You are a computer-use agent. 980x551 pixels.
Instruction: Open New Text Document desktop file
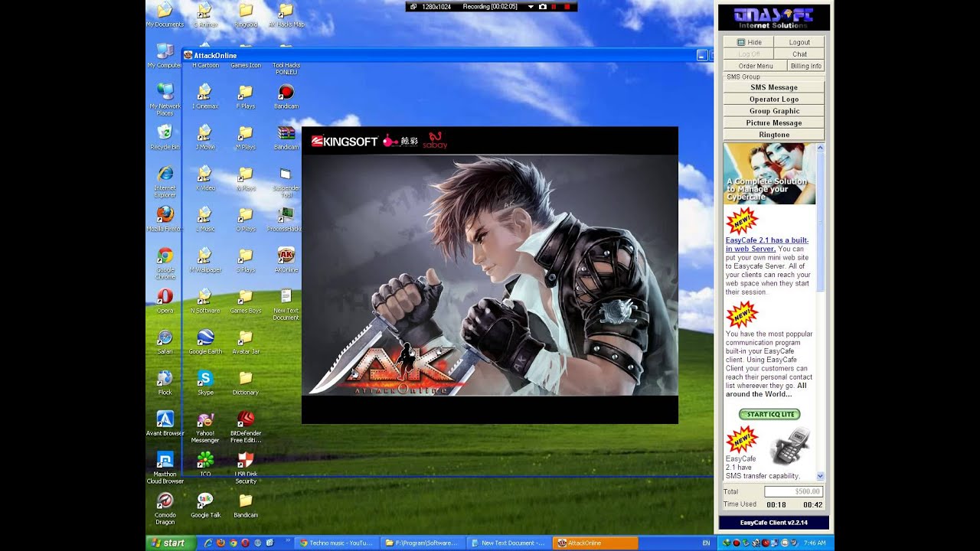[x=286, y=305]
